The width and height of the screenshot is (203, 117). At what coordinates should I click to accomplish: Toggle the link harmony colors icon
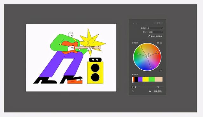(x=158, y=43)
